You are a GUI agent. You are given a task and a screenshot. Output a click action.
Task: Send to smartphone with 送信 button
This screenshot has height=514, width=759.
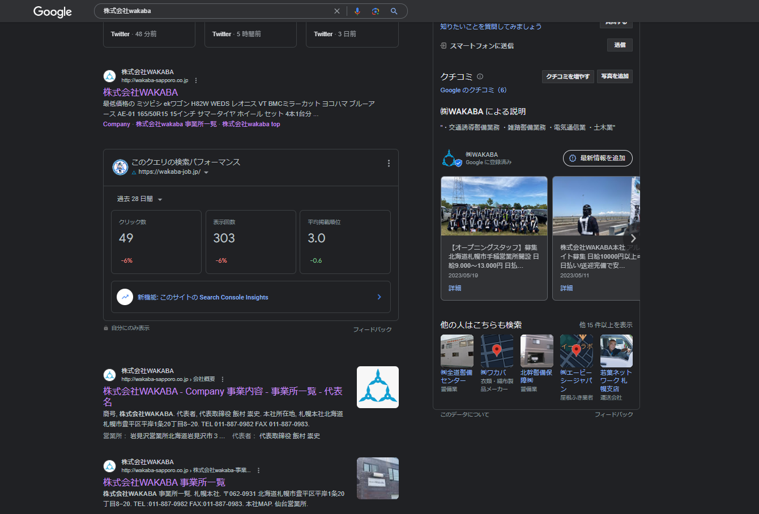tap(620, 45)
